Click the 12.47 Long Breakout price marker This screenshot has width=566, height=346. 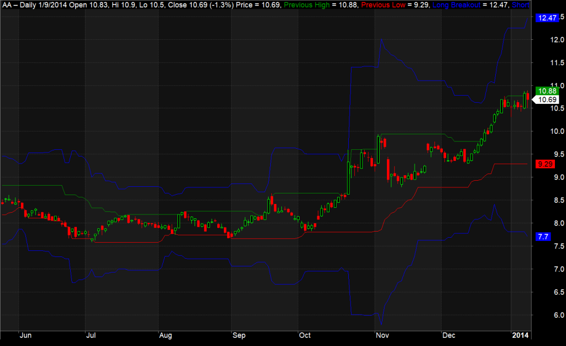pos(547,18)
